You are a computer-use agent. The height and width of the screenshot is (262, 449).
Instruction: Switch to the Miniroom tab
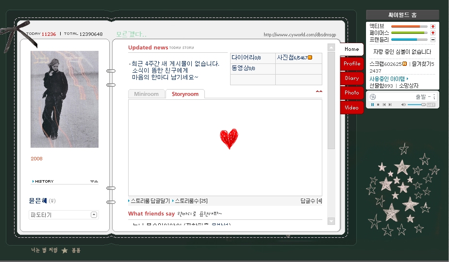(146, 94)
